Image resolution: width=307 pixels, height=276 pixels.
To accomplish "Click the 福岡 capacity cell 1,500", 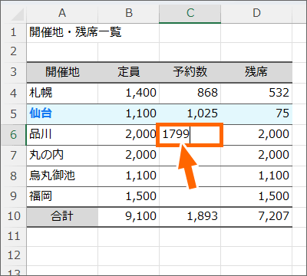I will click(129, 196).
